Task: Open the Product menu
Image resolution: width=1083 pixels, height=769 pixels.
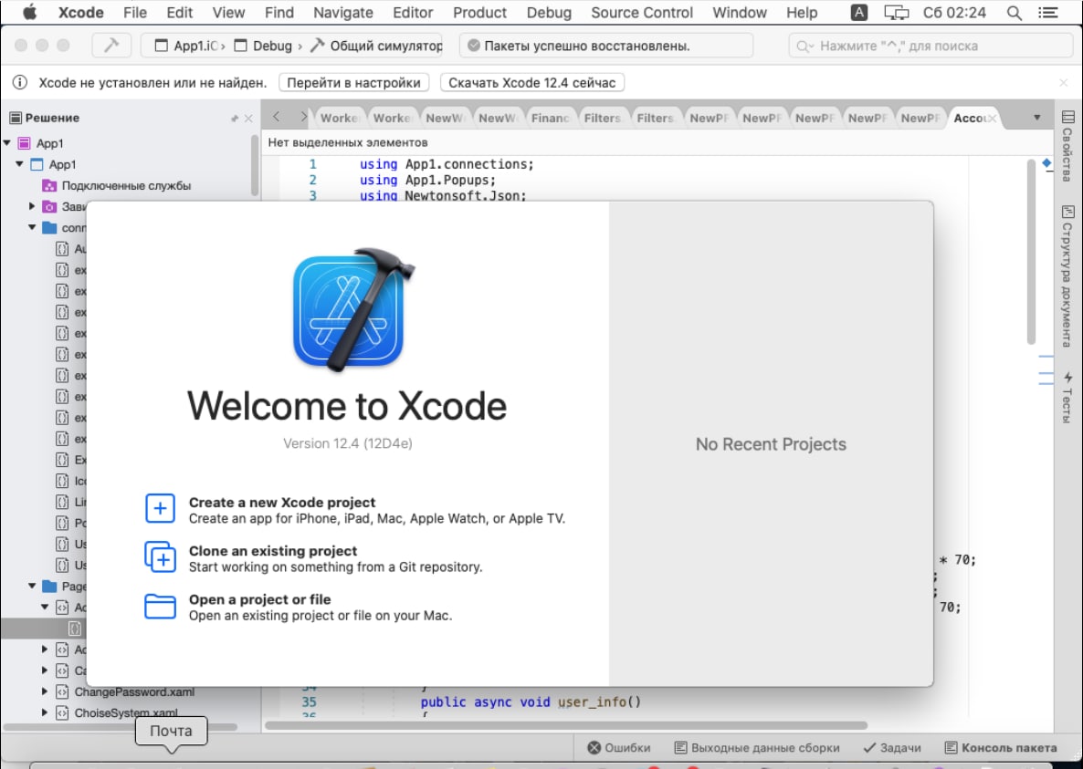Action: pyautogui.click(x=480, y=13)
